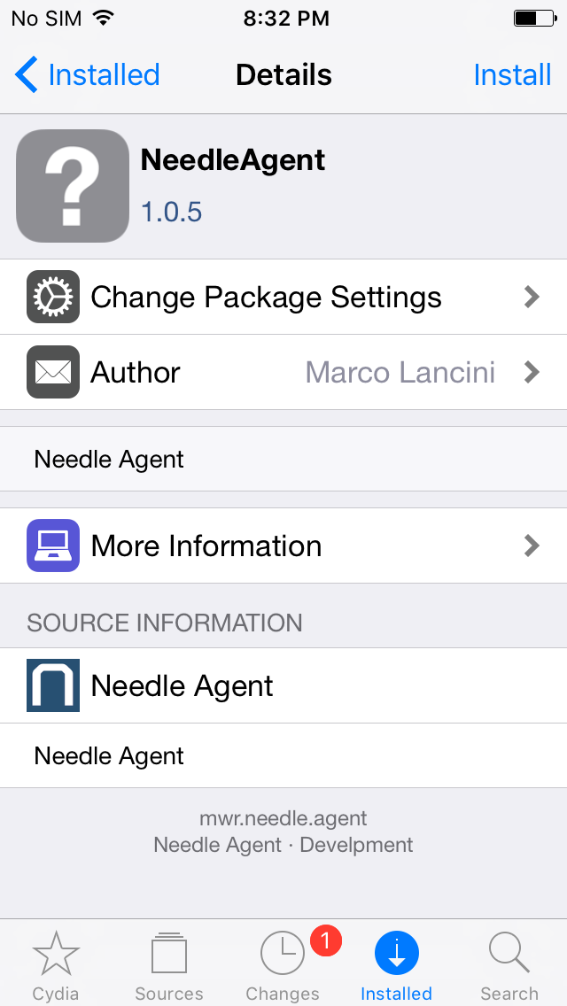The image size is (567, 1006).
Task: Open Author details via chevron arrow
Action: click(532, 372)
